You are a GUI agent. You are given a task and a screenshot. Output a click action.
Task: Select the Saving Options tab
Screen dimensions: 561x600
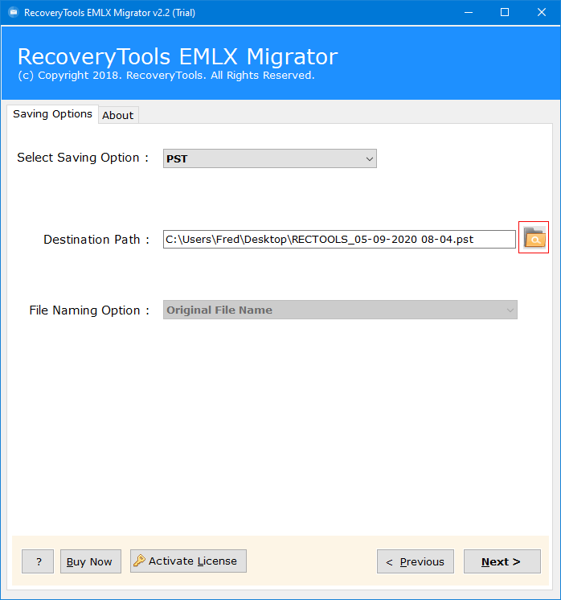pos(52,114)
